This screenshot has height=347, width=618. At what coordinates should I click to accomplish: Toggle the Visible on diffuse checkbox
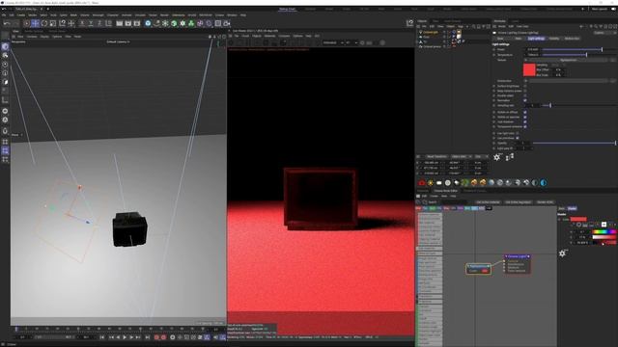pyautogui.click(x=525, y=112)
